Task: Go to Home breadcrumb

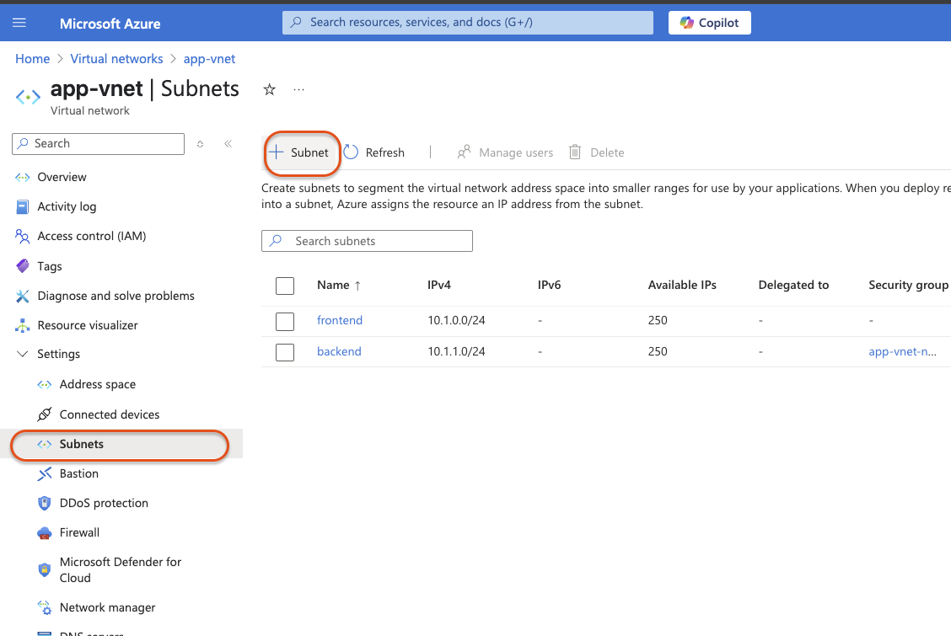Action: point(32,59)
